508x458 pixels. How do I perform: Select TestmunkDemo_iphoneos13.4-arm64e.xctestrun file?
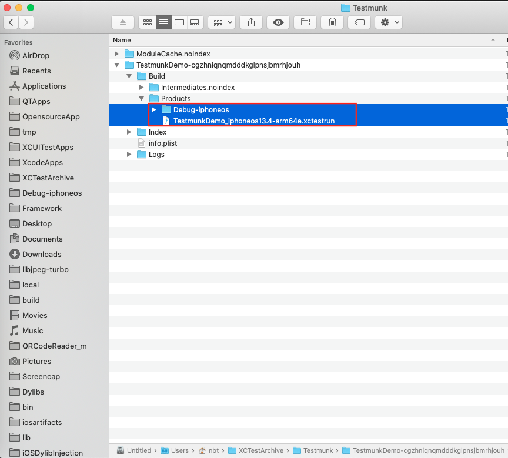[309, 121]
